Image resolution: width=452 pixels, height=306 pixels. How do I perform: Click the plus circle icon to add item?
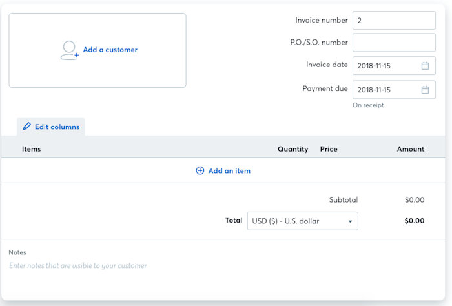point(200,171)
